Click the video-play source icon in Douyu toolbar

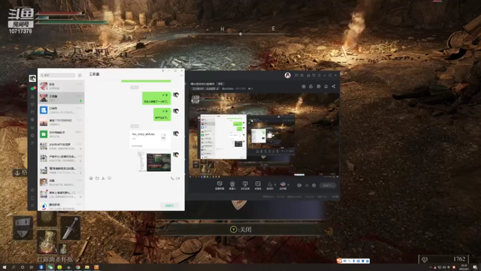point(258,185)
